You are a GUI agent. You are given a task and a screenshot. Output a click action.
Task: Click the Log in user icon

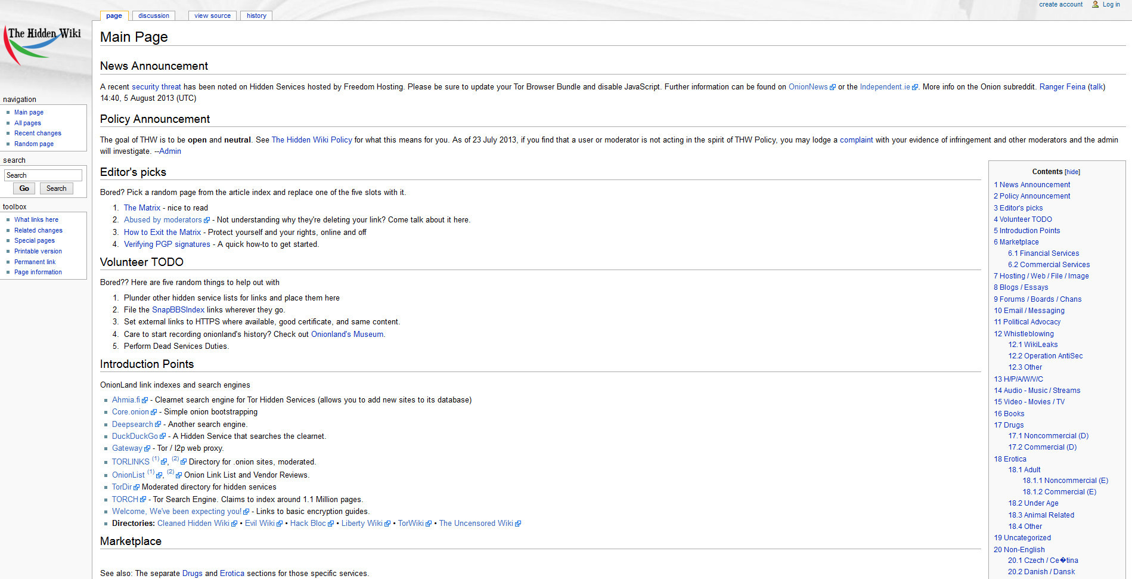point(1096,4)
